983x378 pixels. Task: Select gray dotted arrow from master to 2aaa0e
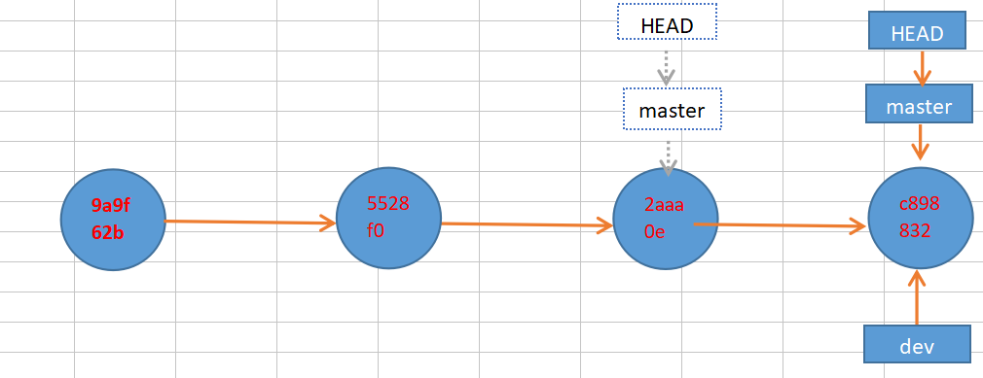[669, 154]
